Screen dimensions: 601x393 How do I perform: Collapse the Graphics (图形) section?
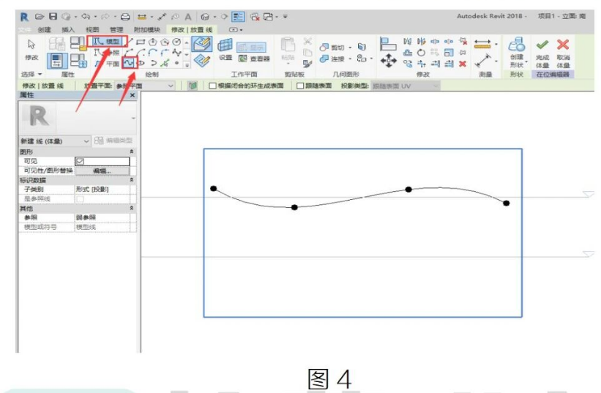click(132, 151)
